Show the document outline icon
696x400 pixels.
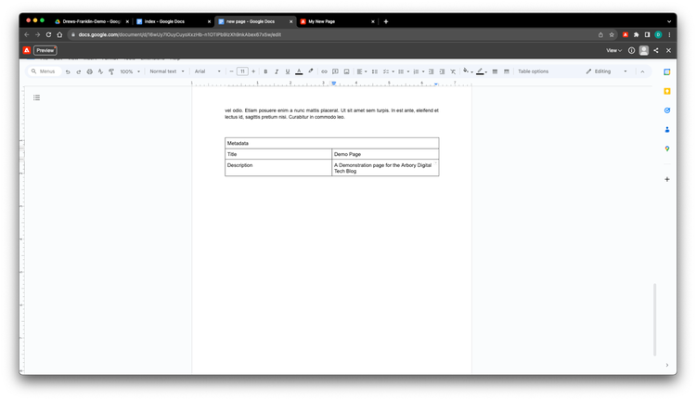coord(36,97)
